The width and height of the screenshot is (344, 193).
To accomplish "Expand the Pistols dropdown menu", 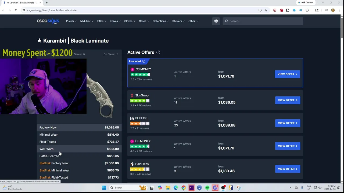I will (71, 21).
